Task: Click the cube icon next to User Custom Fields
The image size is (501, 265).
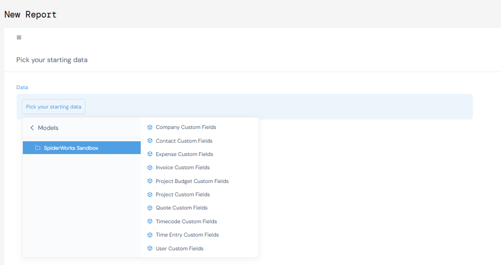Action: tap(150, 249)
